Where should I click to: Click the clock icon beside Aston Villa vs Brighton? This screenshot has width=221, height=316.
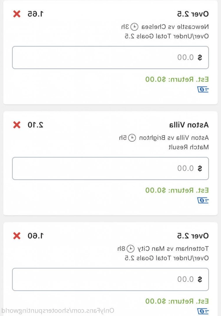132,138
